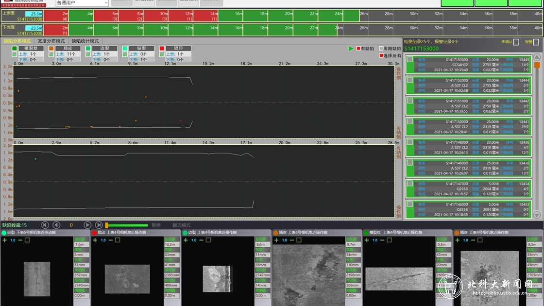
Task: Switch to the 缺陷统计模式 tab
Action: (x=85, y=41)
